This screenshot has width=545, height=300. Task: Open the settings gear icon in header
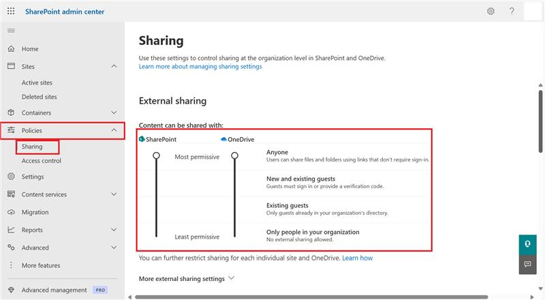pos(490,11)
